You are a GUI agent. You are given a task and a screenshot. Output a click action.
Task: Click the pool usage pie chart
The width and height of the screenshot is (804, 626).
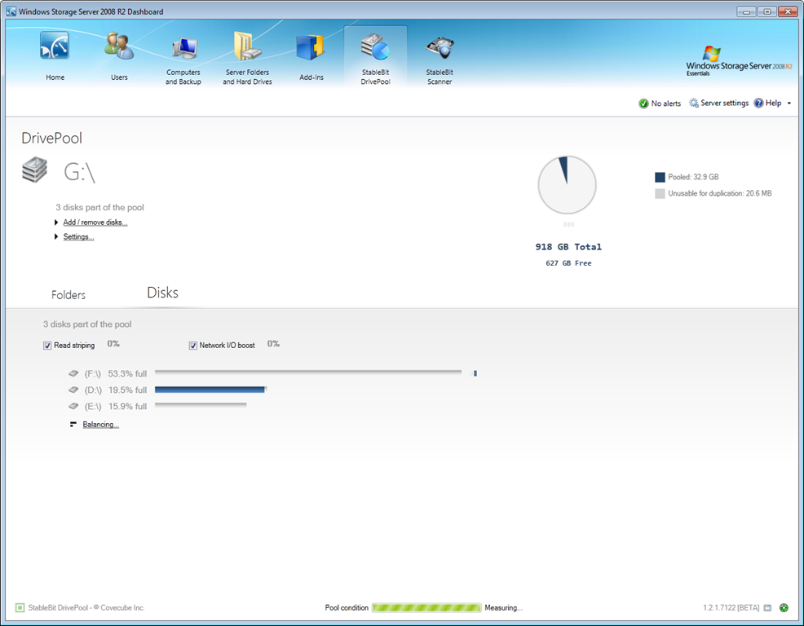(x=567, y=185)
